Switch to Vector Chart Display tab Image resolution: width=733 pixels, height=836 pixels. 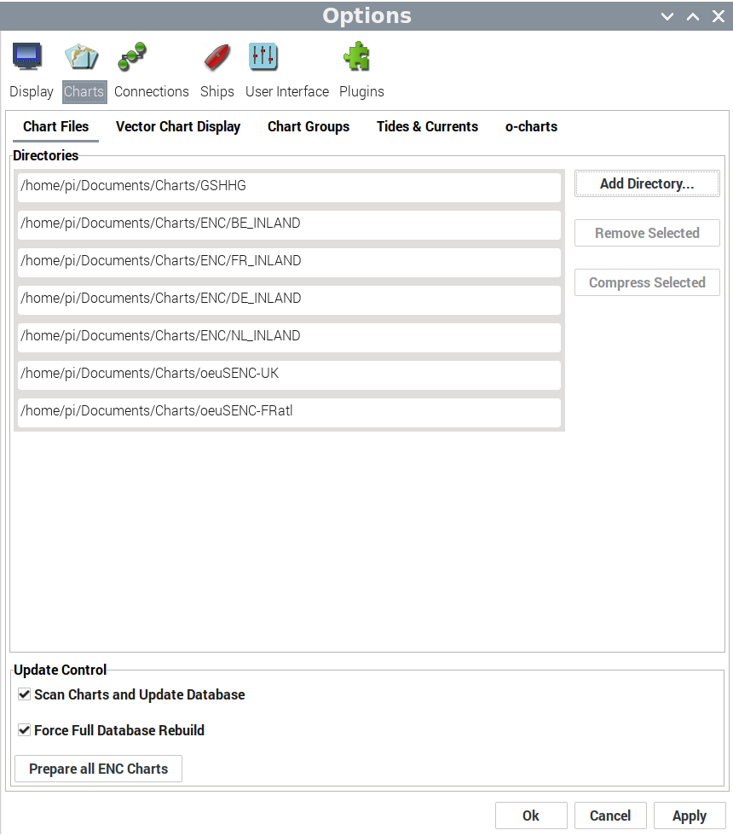pyautogui.click(x=178, y=126)
